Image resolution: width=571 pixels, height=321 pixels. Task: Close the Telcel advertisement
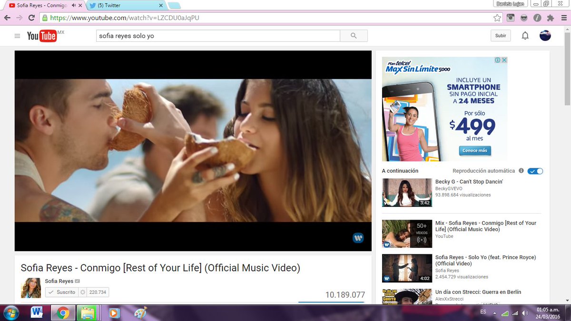(x=504, y=60)
